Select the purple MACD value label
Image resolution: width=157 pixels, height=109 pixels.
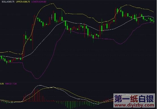pyautogui.click(x=11, y=84)
